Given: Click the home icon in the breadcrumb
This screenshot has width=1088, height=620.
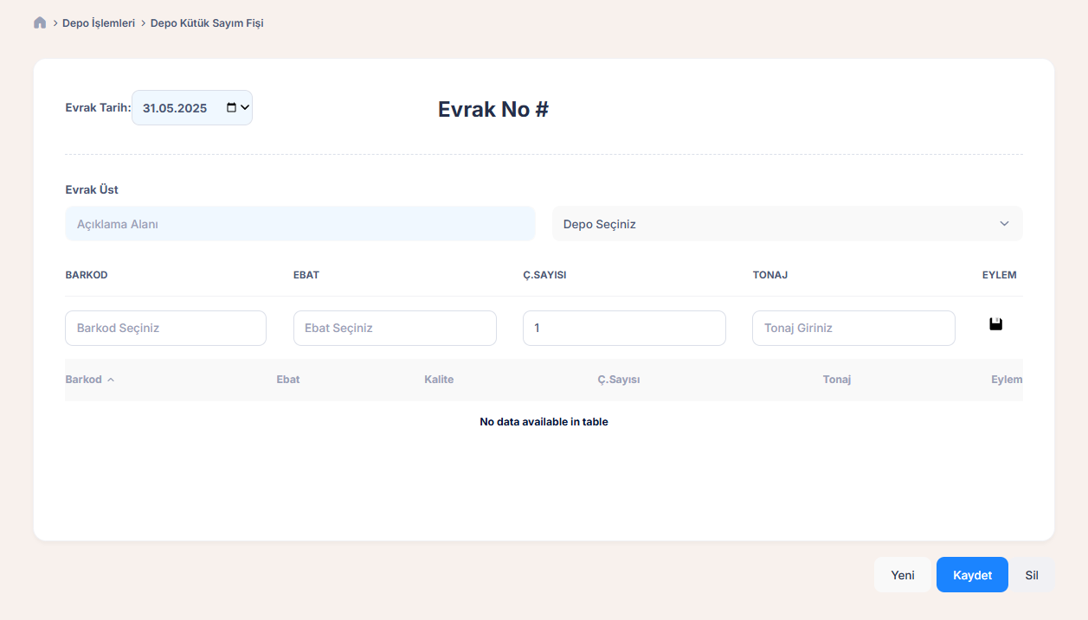Looking at the screenshot, I should [x=40, y=23].
